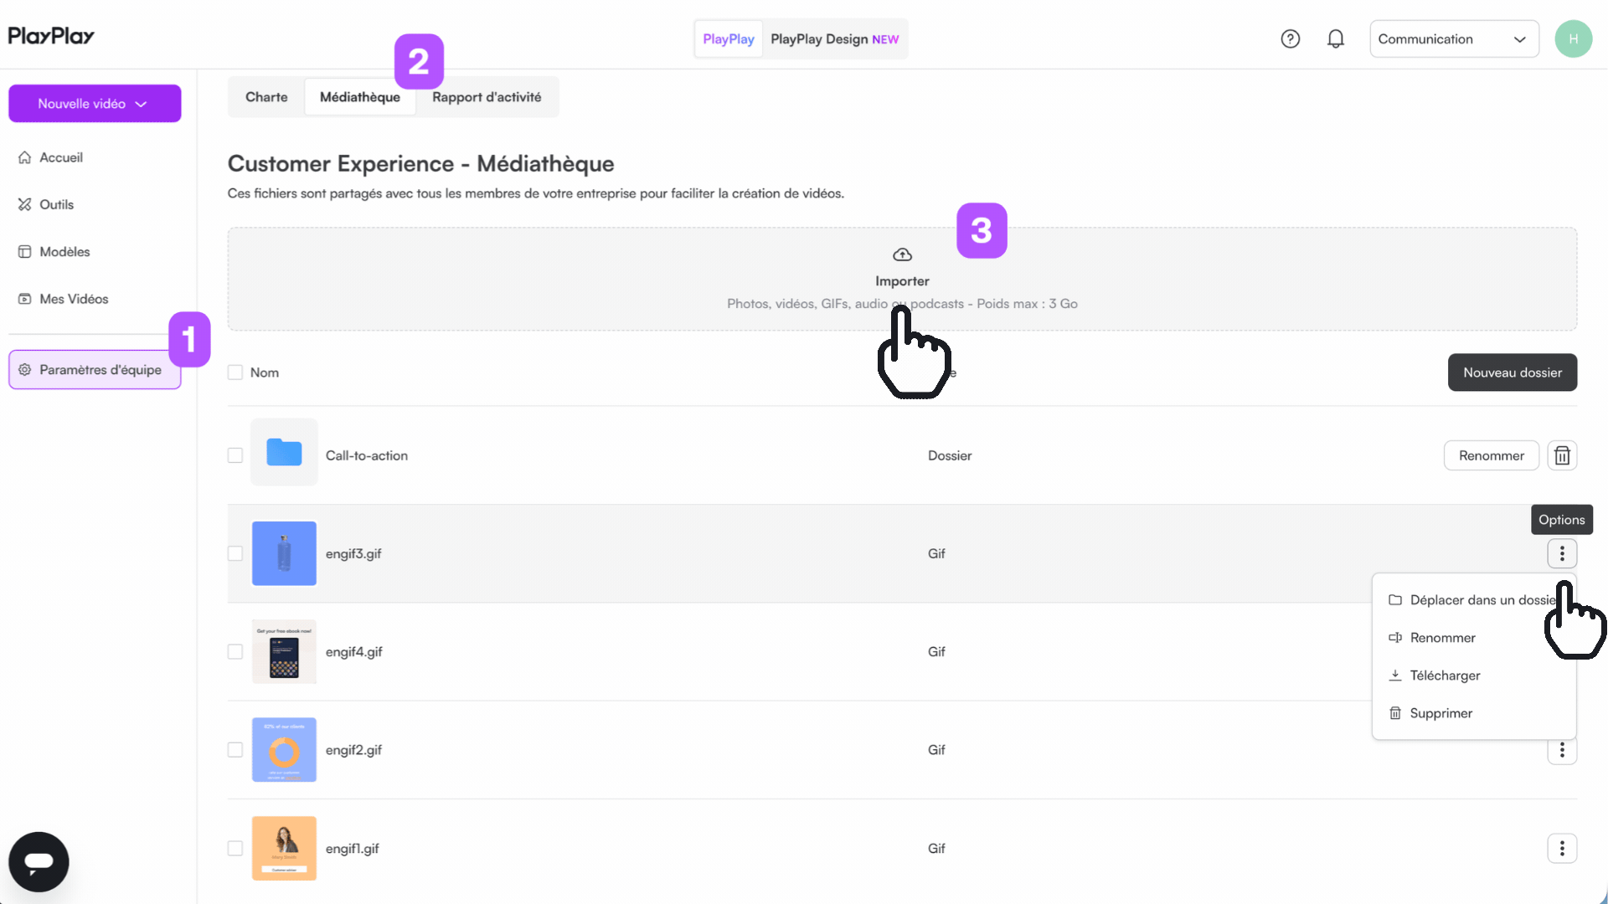Open the chat support bubble
This screenshot has width=1608, height=904.
point(39,861)
